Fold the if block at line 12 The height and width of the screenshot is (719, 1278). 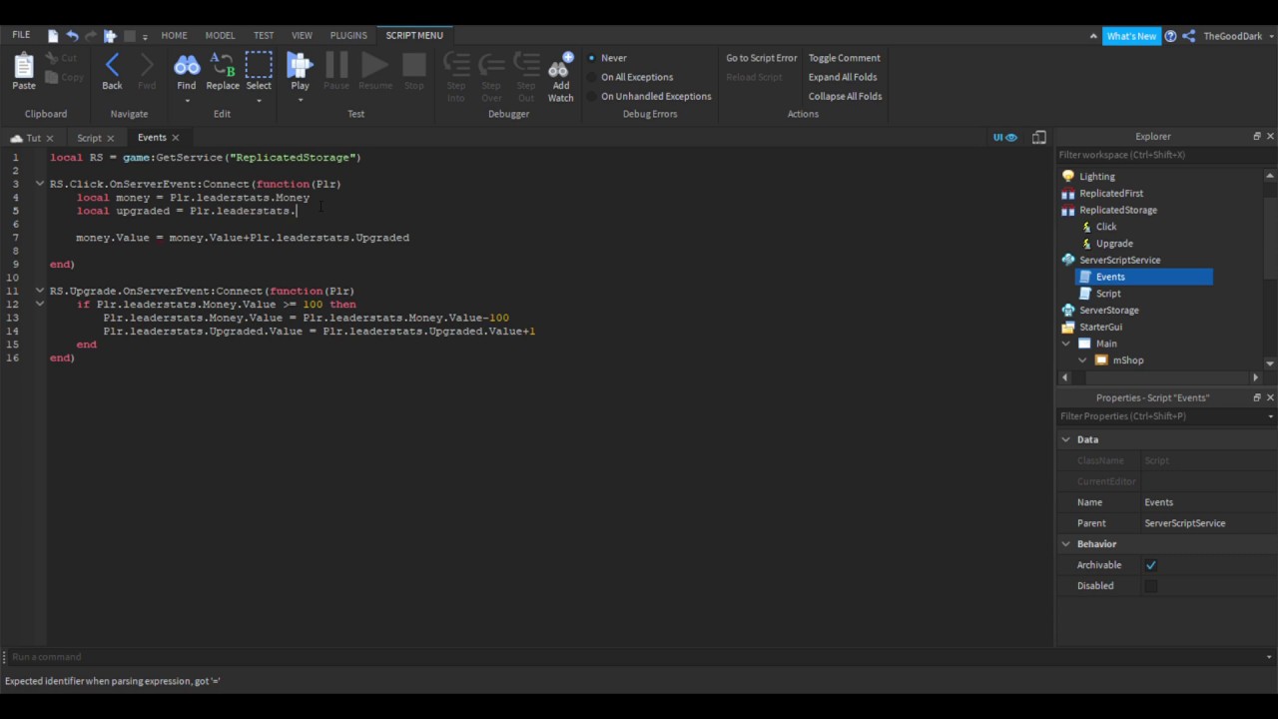coord(40,304)
